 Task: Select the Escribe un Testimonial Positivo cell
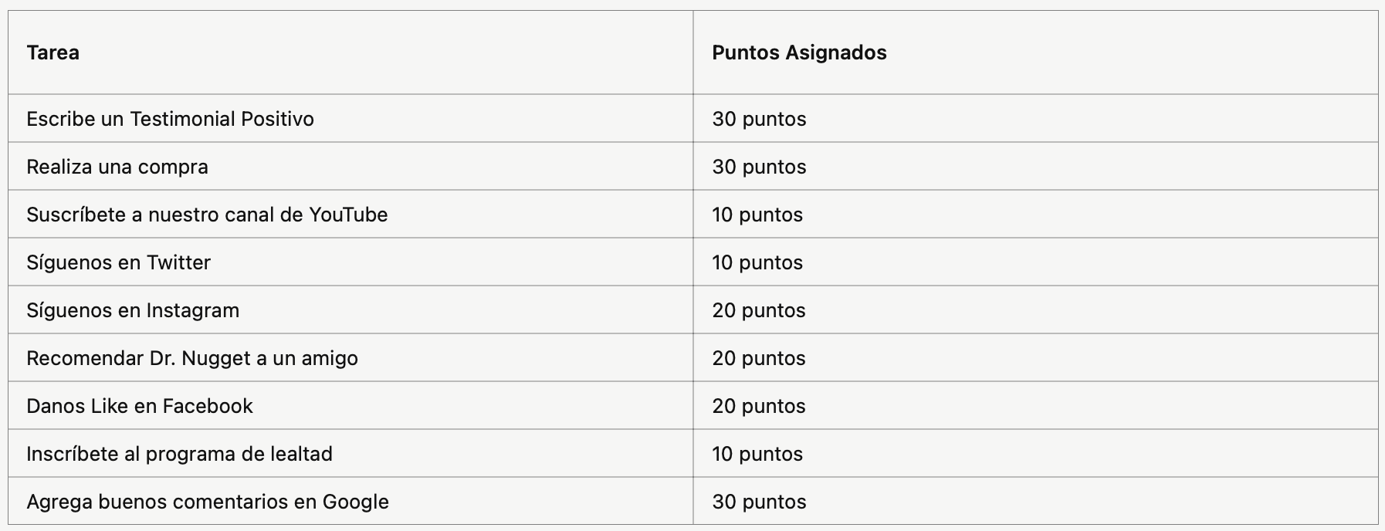click(350, 118)
